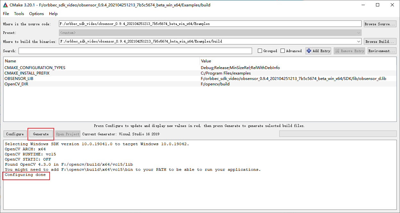This screenshot has height=213, width=400.
Task: Select the OBSENSOR_LIB value cell
Action: click(x=293, y=79)
